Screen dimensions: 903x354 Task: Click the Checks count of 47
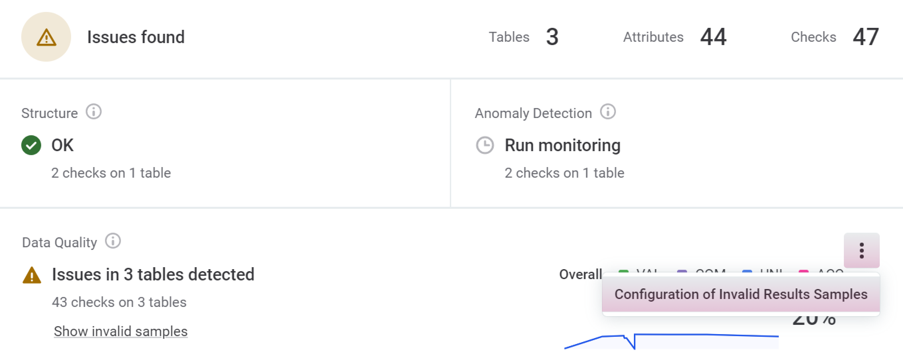tap(865, 37)
